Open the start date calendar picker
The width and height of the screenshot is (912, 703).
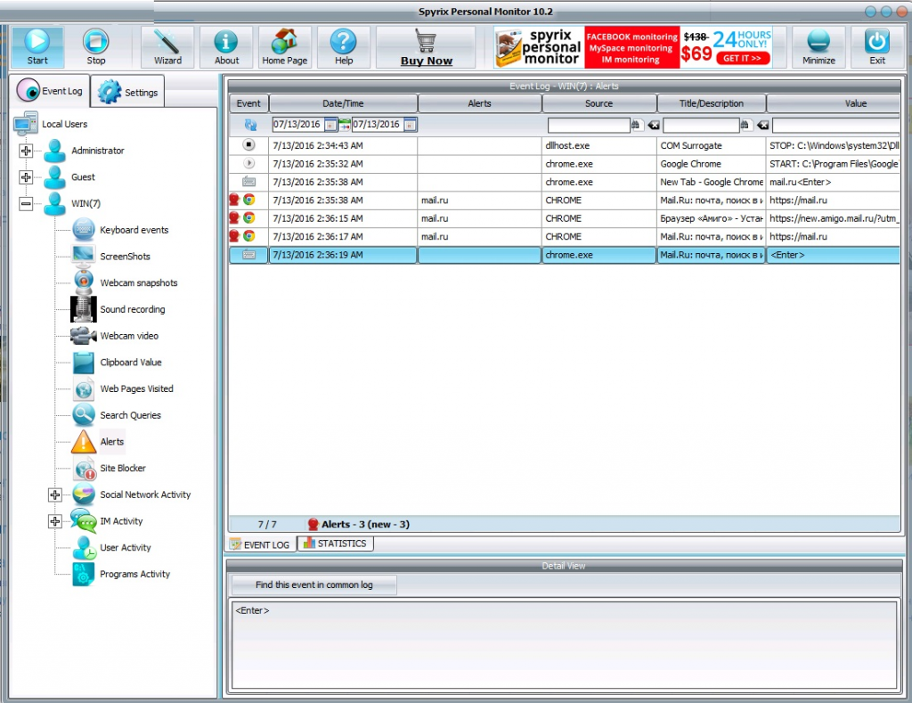point(330,125)
